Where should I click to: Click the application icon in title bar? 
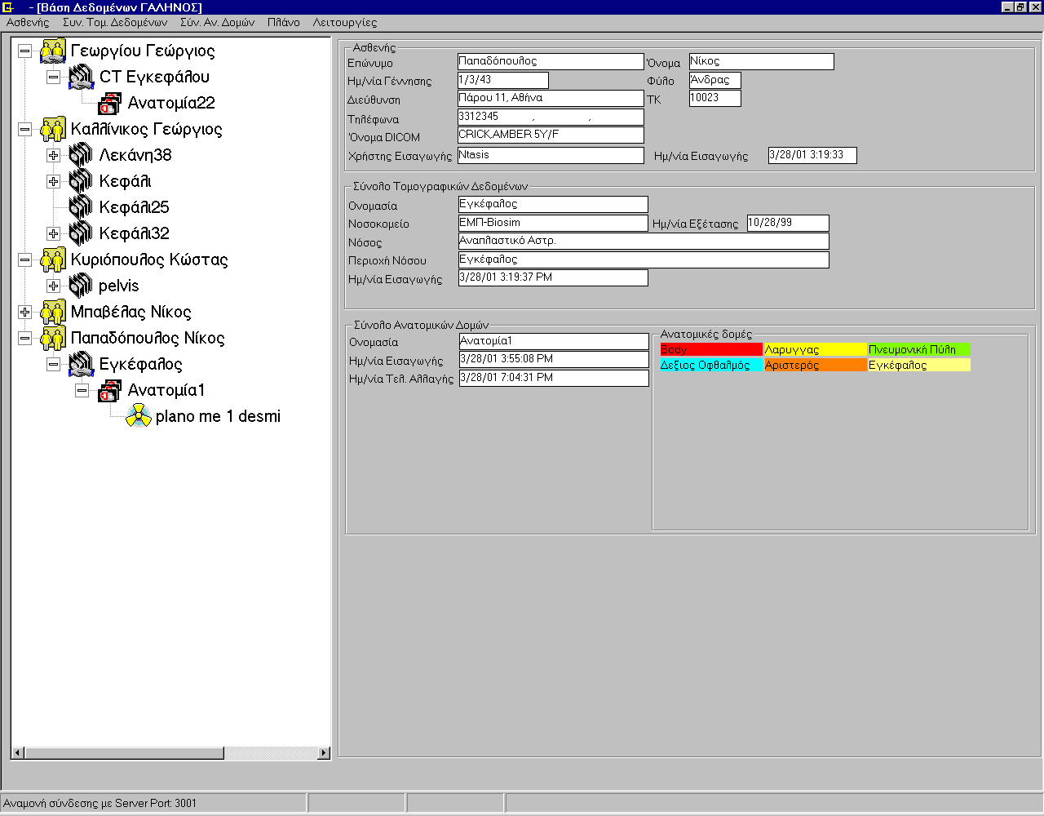click(x=9, y=7)
